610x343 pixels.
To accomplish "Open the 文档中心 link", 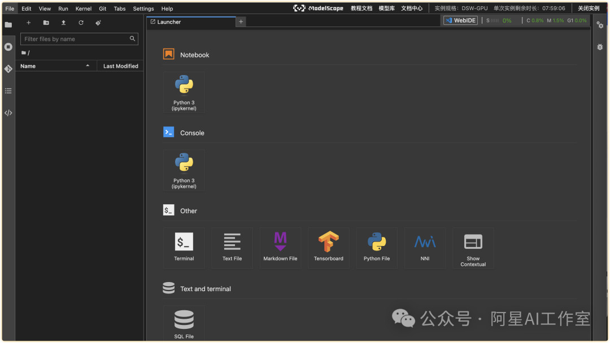I will pos(412,8).
